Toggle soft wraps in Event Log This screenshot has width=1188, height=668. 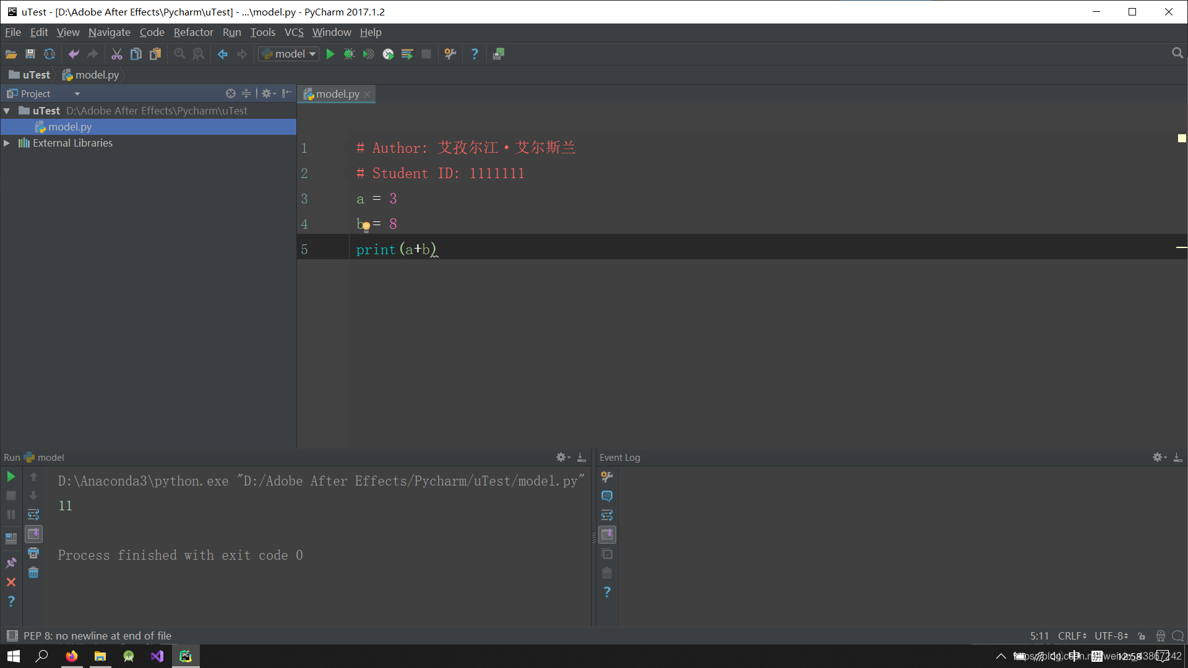click(x=607, y=515)
